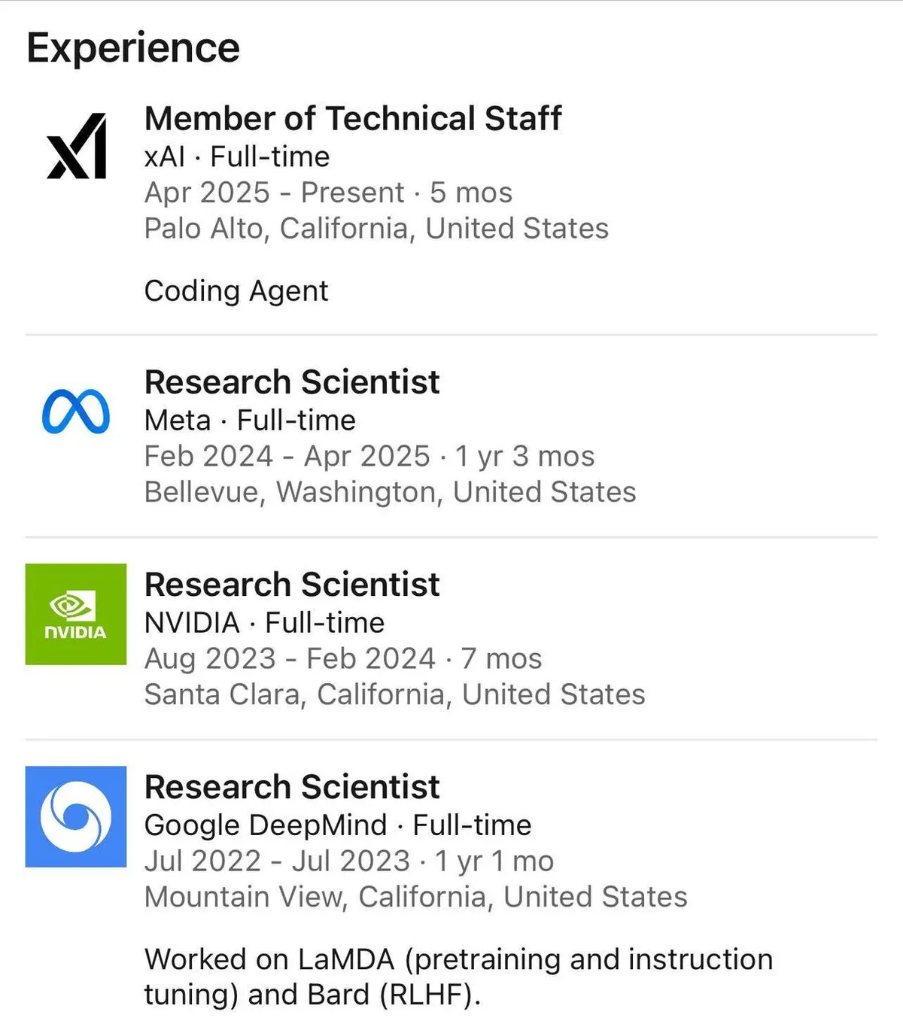This screenshot has width=903, height=1036.
Task: Click the Palo Alto, California location
Action: (376, 229)
